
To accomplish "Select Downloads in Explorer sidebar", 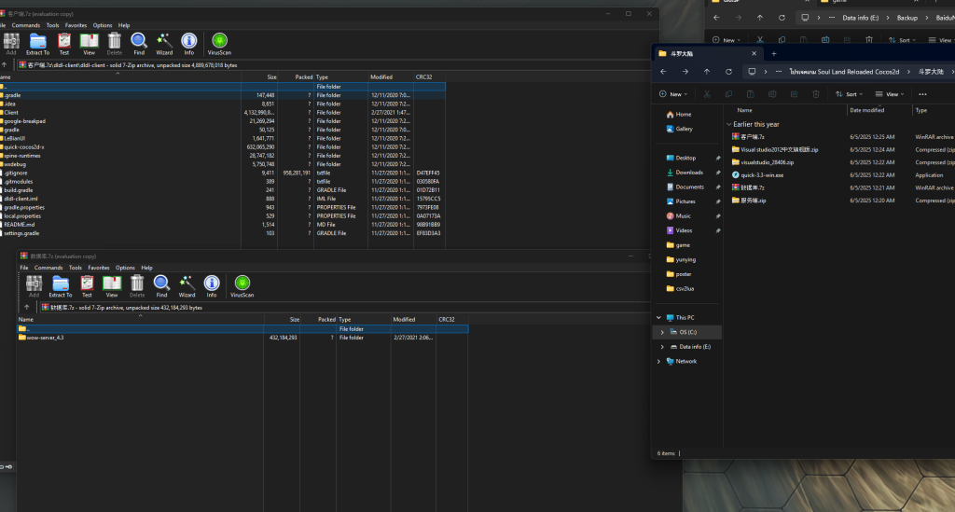I will point(689,173).
